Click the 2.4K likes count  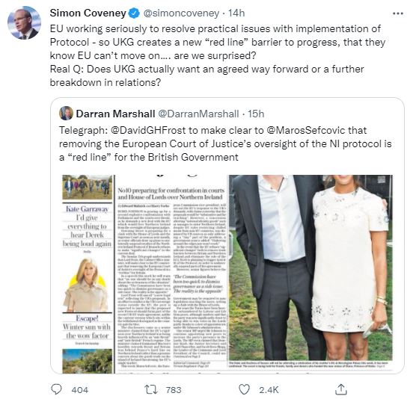(269, 389)
